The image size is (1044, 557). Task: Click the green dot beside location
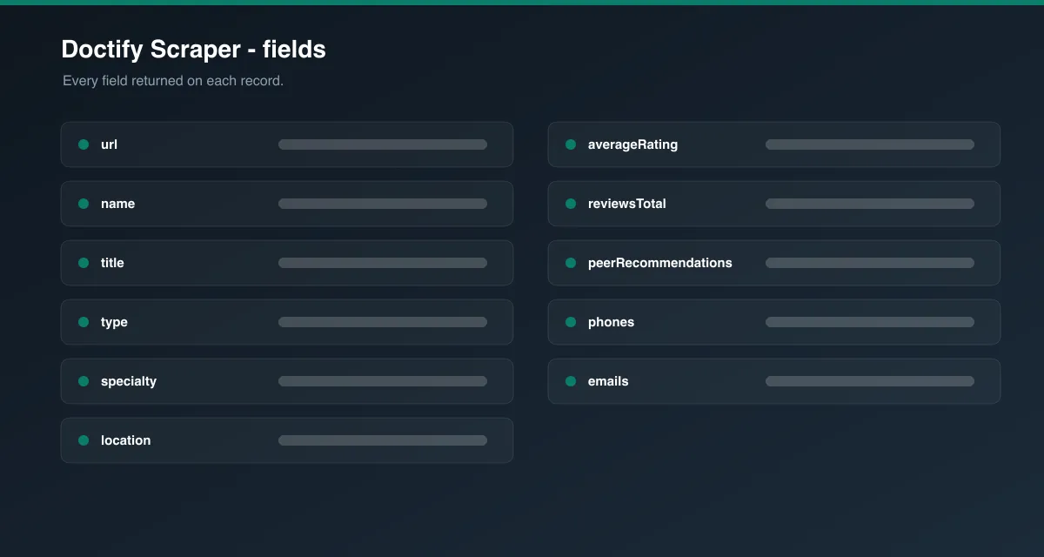click(x=84, y=440)
